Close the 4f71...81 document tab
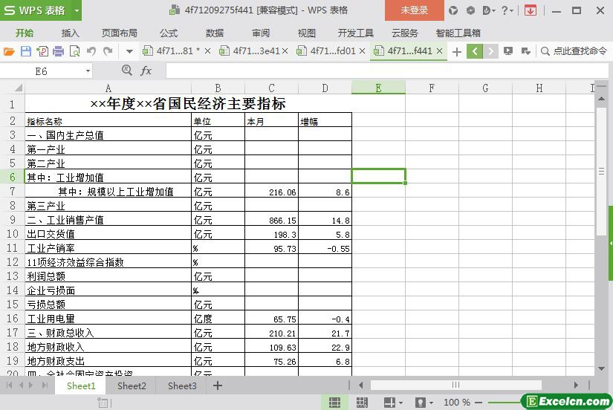The image size is (613, 410). click(207, 51)
